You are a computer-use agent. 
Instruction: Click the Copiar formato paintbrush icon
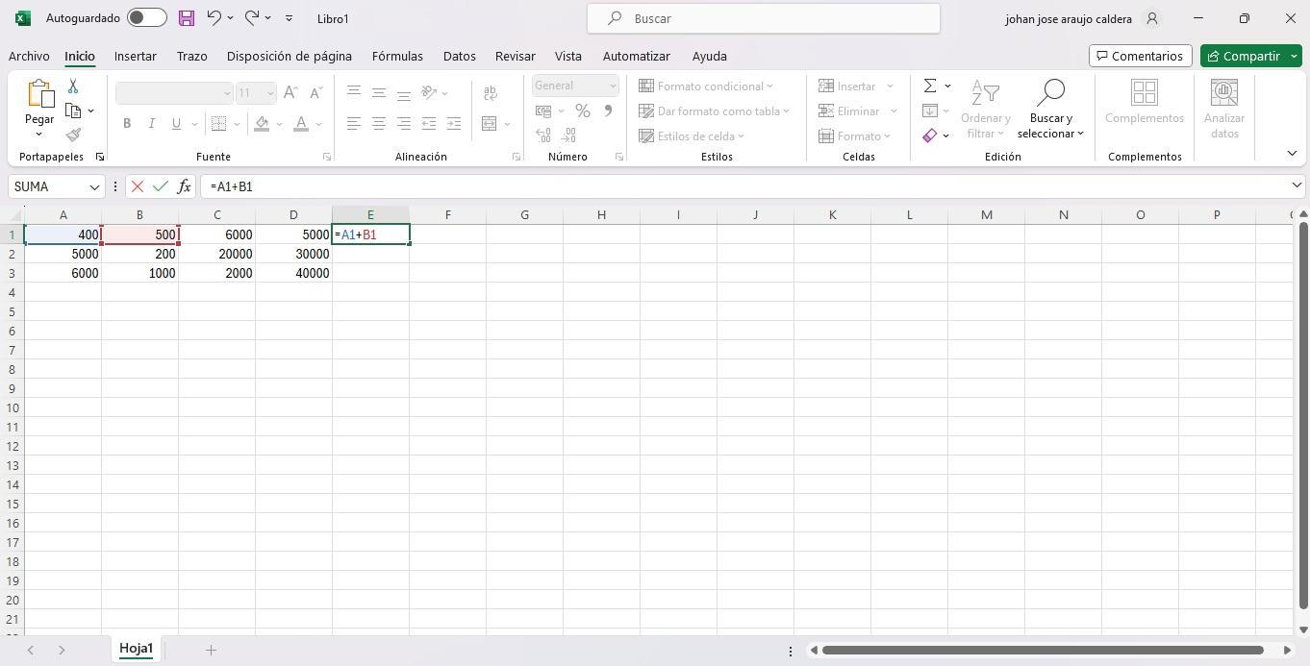[72, 135]
